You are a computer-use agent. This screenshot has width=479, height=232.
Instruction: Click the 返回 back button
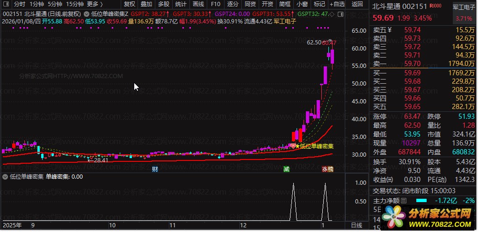357,4
